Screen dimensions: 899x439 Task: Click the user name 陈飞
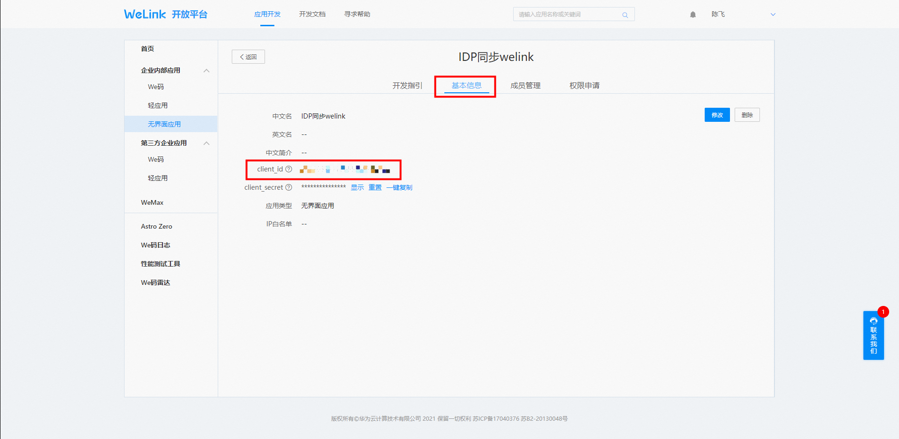point(718,15)
